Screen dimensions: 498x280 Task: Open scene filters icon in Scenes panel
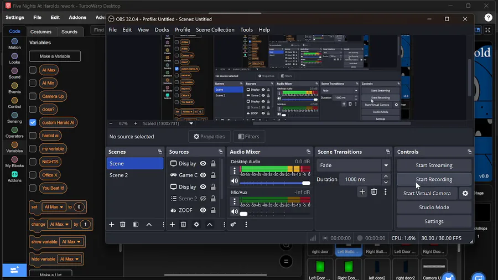[x=136, y=225]
